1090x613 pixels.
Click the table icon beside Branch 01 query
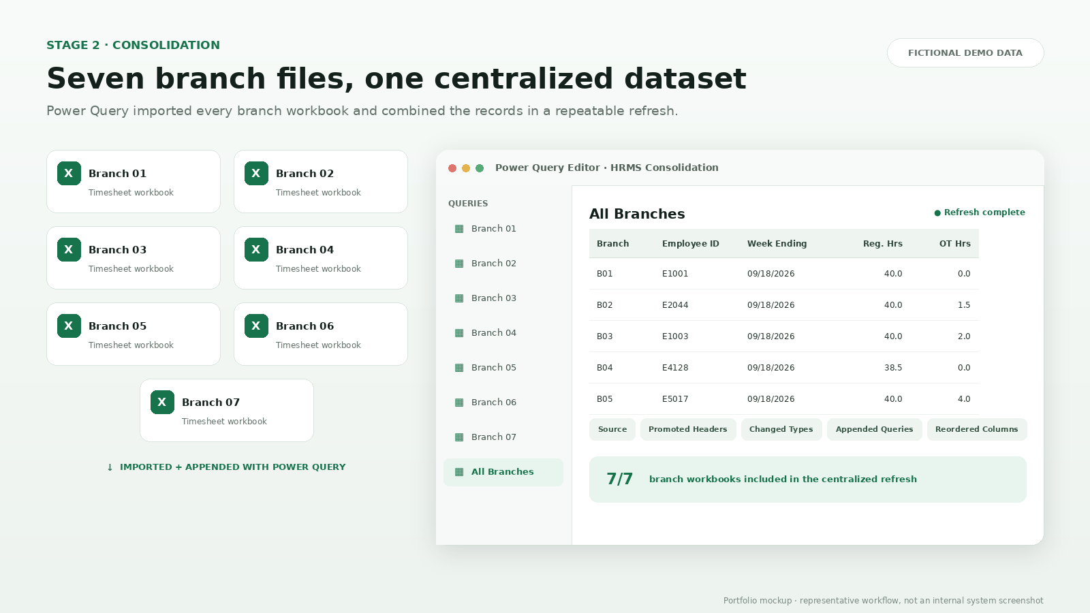[459, 229]
